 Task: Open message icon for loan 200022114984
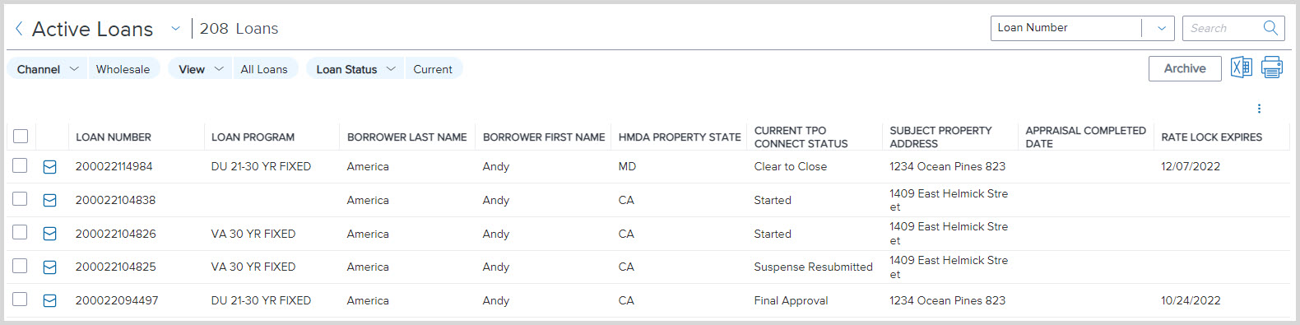49,167
